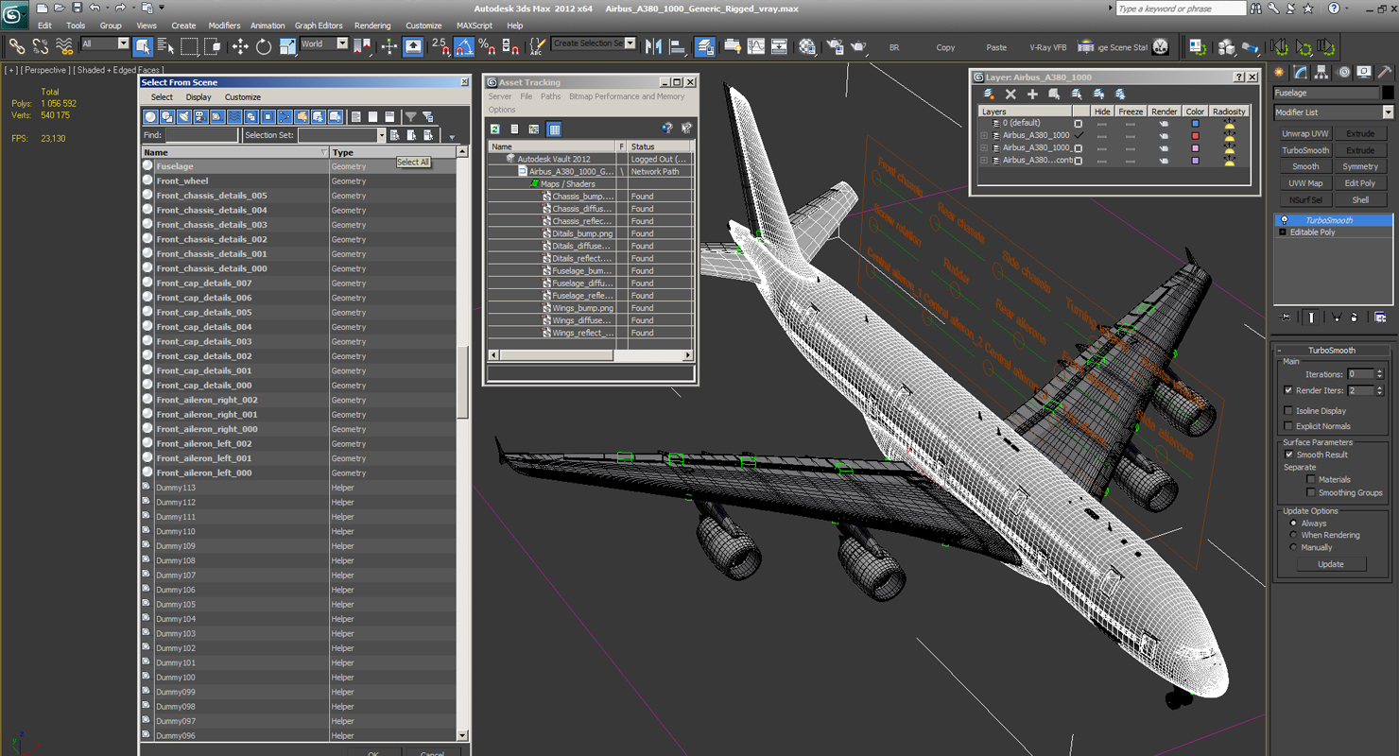
Task: Click the Mirror tool icon
Action: pos(655,46)
